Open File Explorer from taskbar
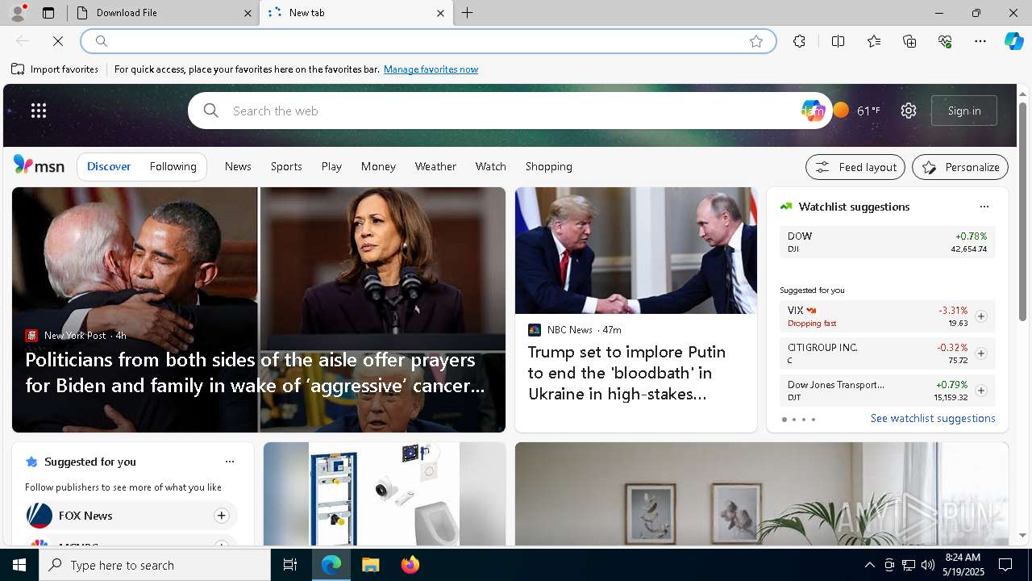1032x581 pixels. (370, 565)
